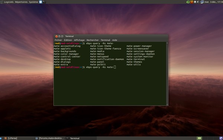This screenshot has width=223, height=140.
Task: Click mate-themes in the terminal output
Action: point(134,62)
